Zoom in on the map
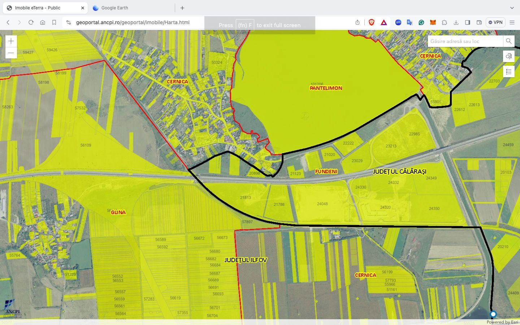The height and width of the screenshot is (325, 520). pyautogui.click(x=11, y=41)
